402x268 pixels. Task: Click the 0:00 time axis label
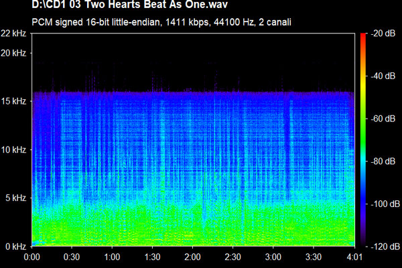point(31,257)
